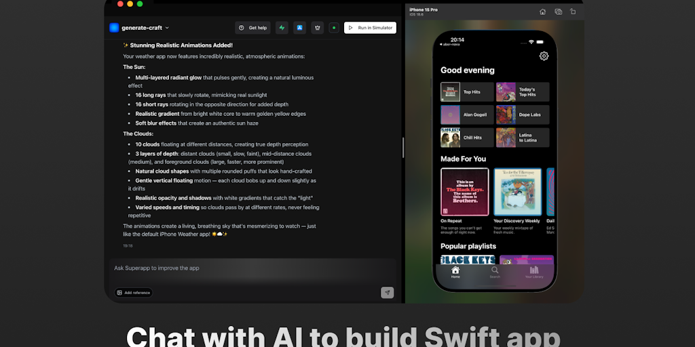The width and height of the screenshot is (695, 347).
Task: Rotate the simulator device icon
Action: (x=573, y=12)
